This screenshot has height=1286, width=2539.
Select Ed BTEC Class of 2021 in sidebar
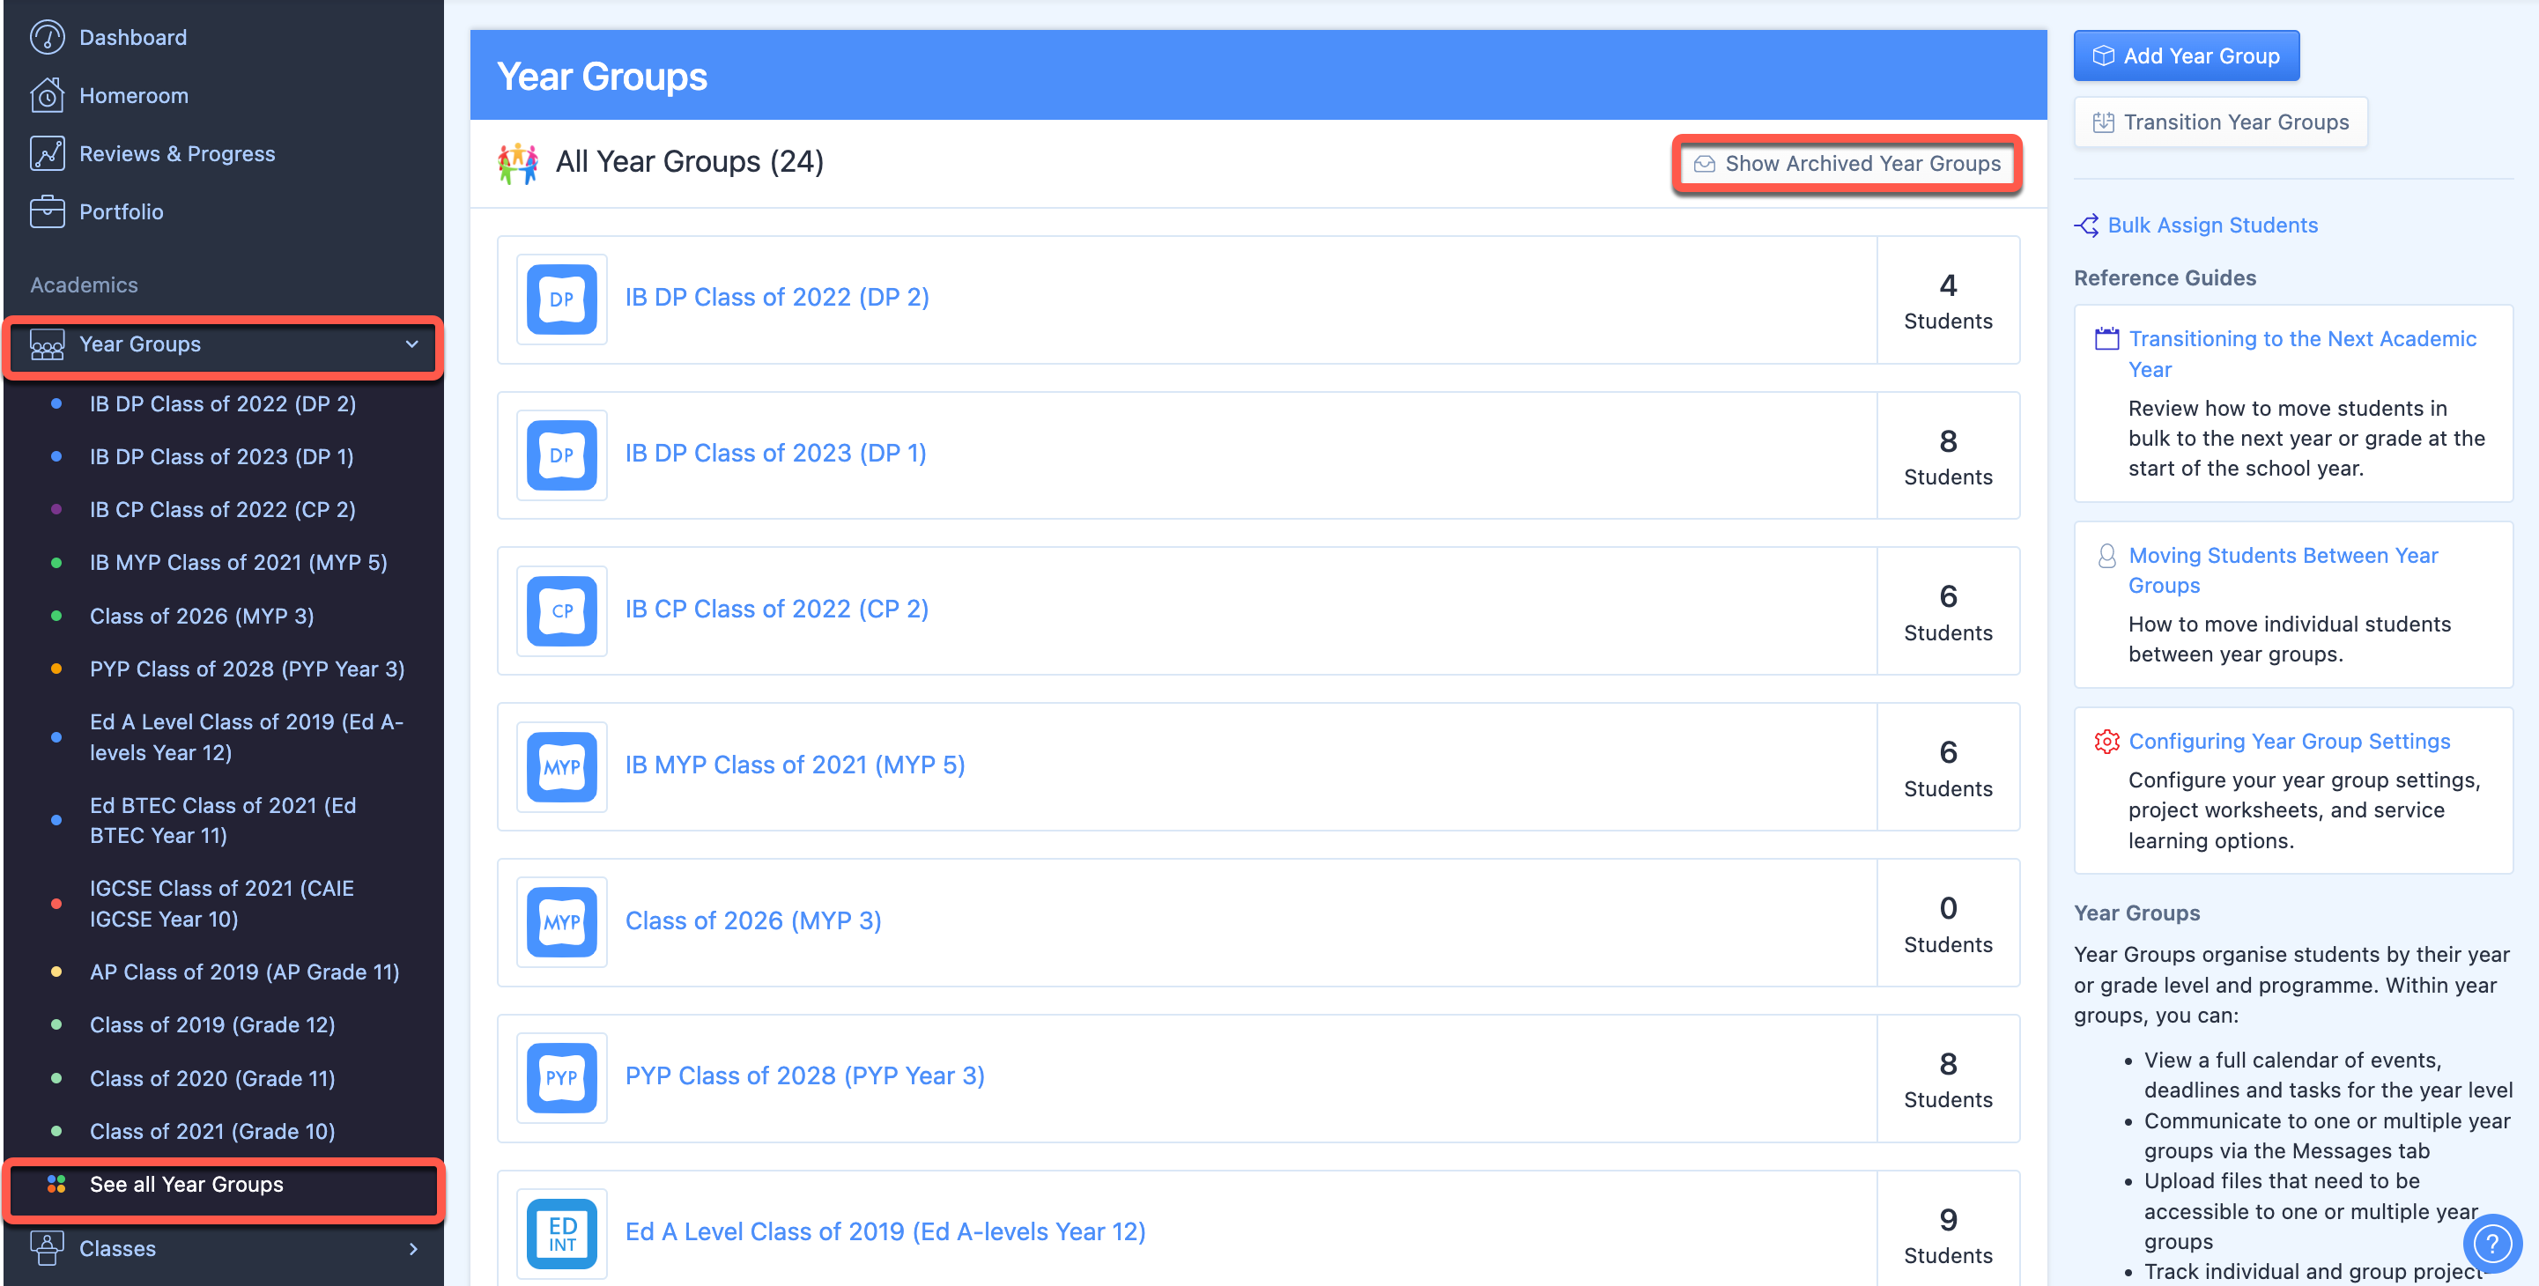point(223,821)
